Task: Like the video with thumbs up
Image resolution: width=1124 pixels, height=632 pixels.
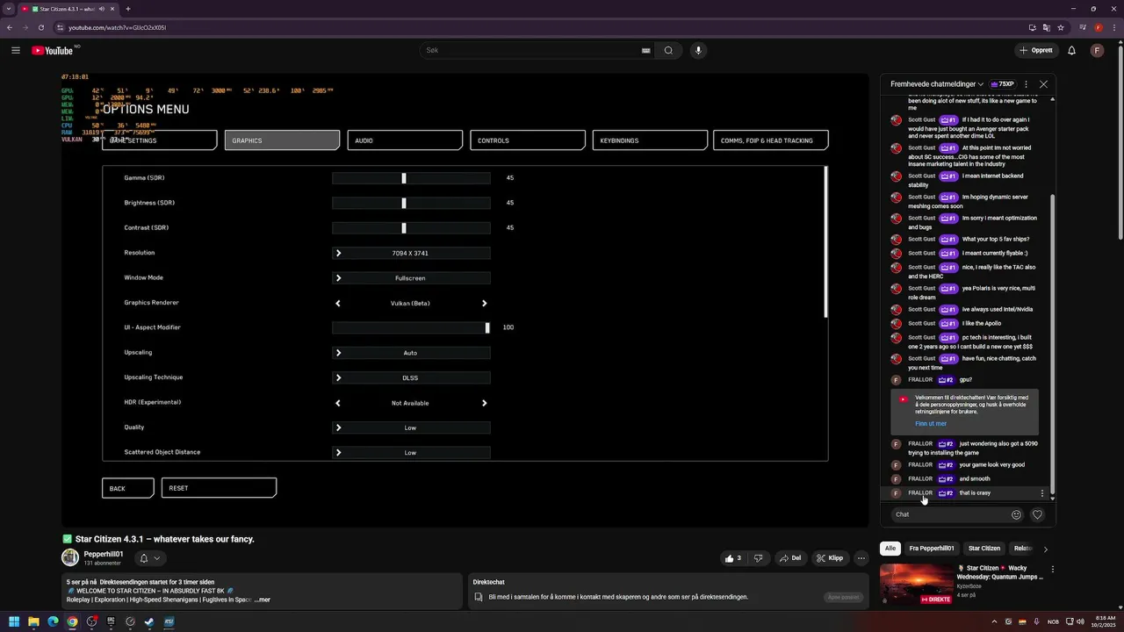Action: [x=733, y=558]
